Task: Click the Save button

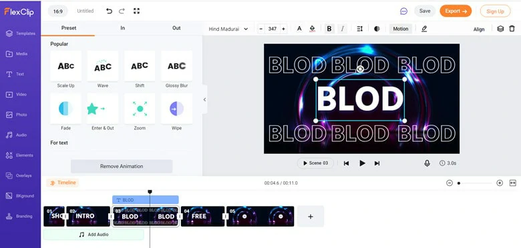Action: tap(425, 11)
